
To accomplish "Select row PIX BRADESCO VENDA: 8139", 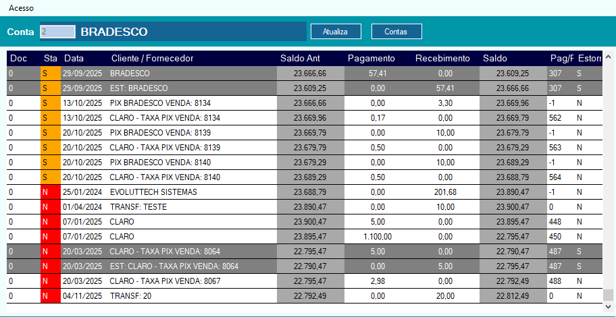I will [x=305, y=133].
